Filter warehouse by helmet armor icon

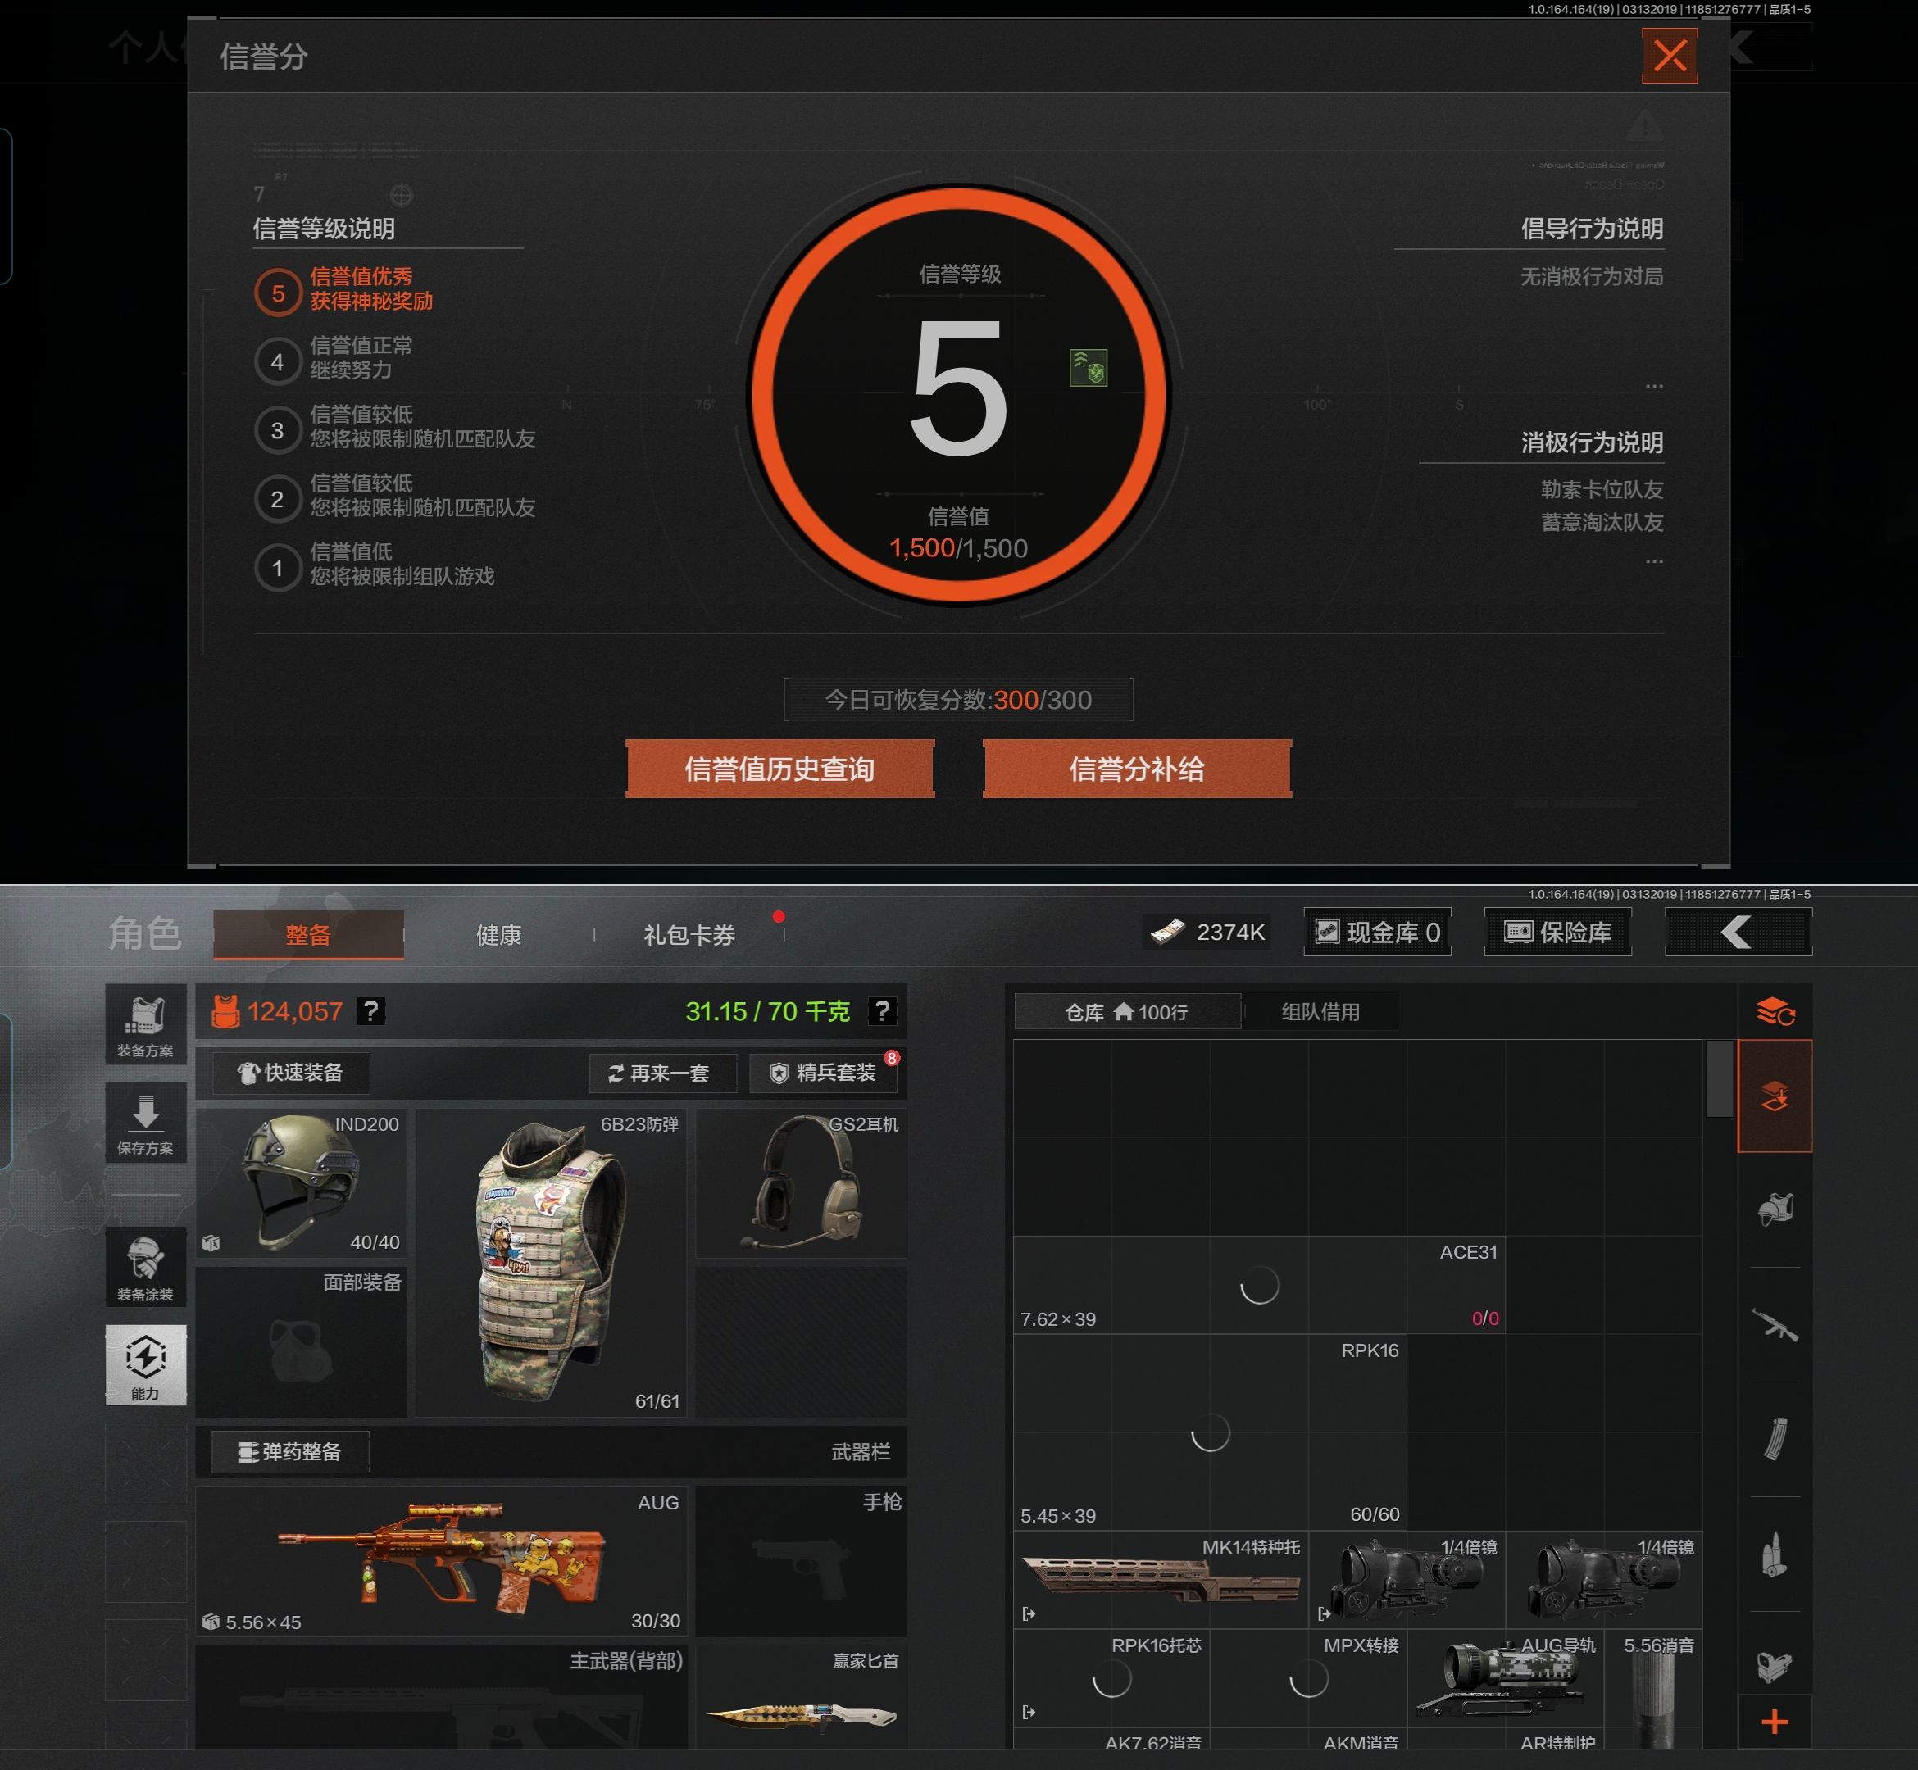1775,1209
